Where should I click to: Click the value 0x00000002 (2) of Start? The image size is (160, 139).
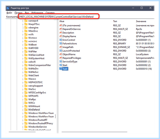point(143,65)
